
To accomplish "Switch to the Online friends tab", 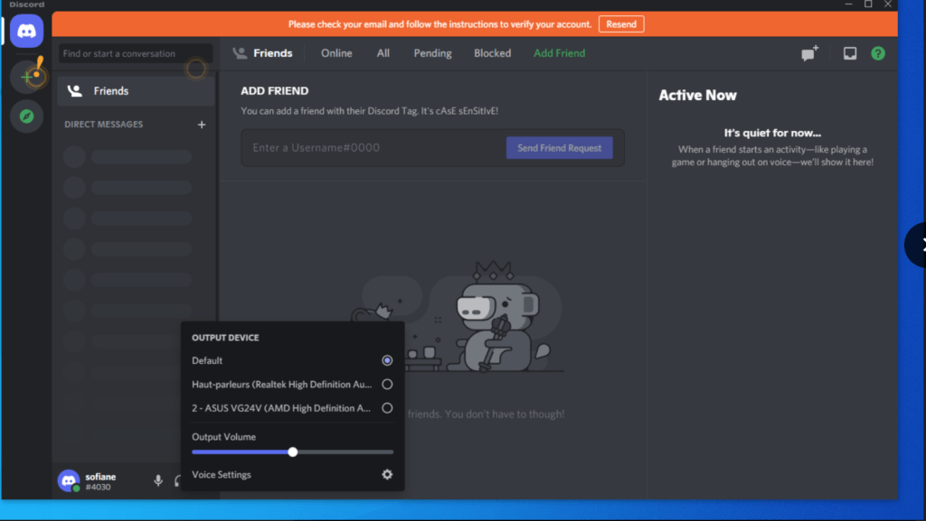I will pos(335,53).
